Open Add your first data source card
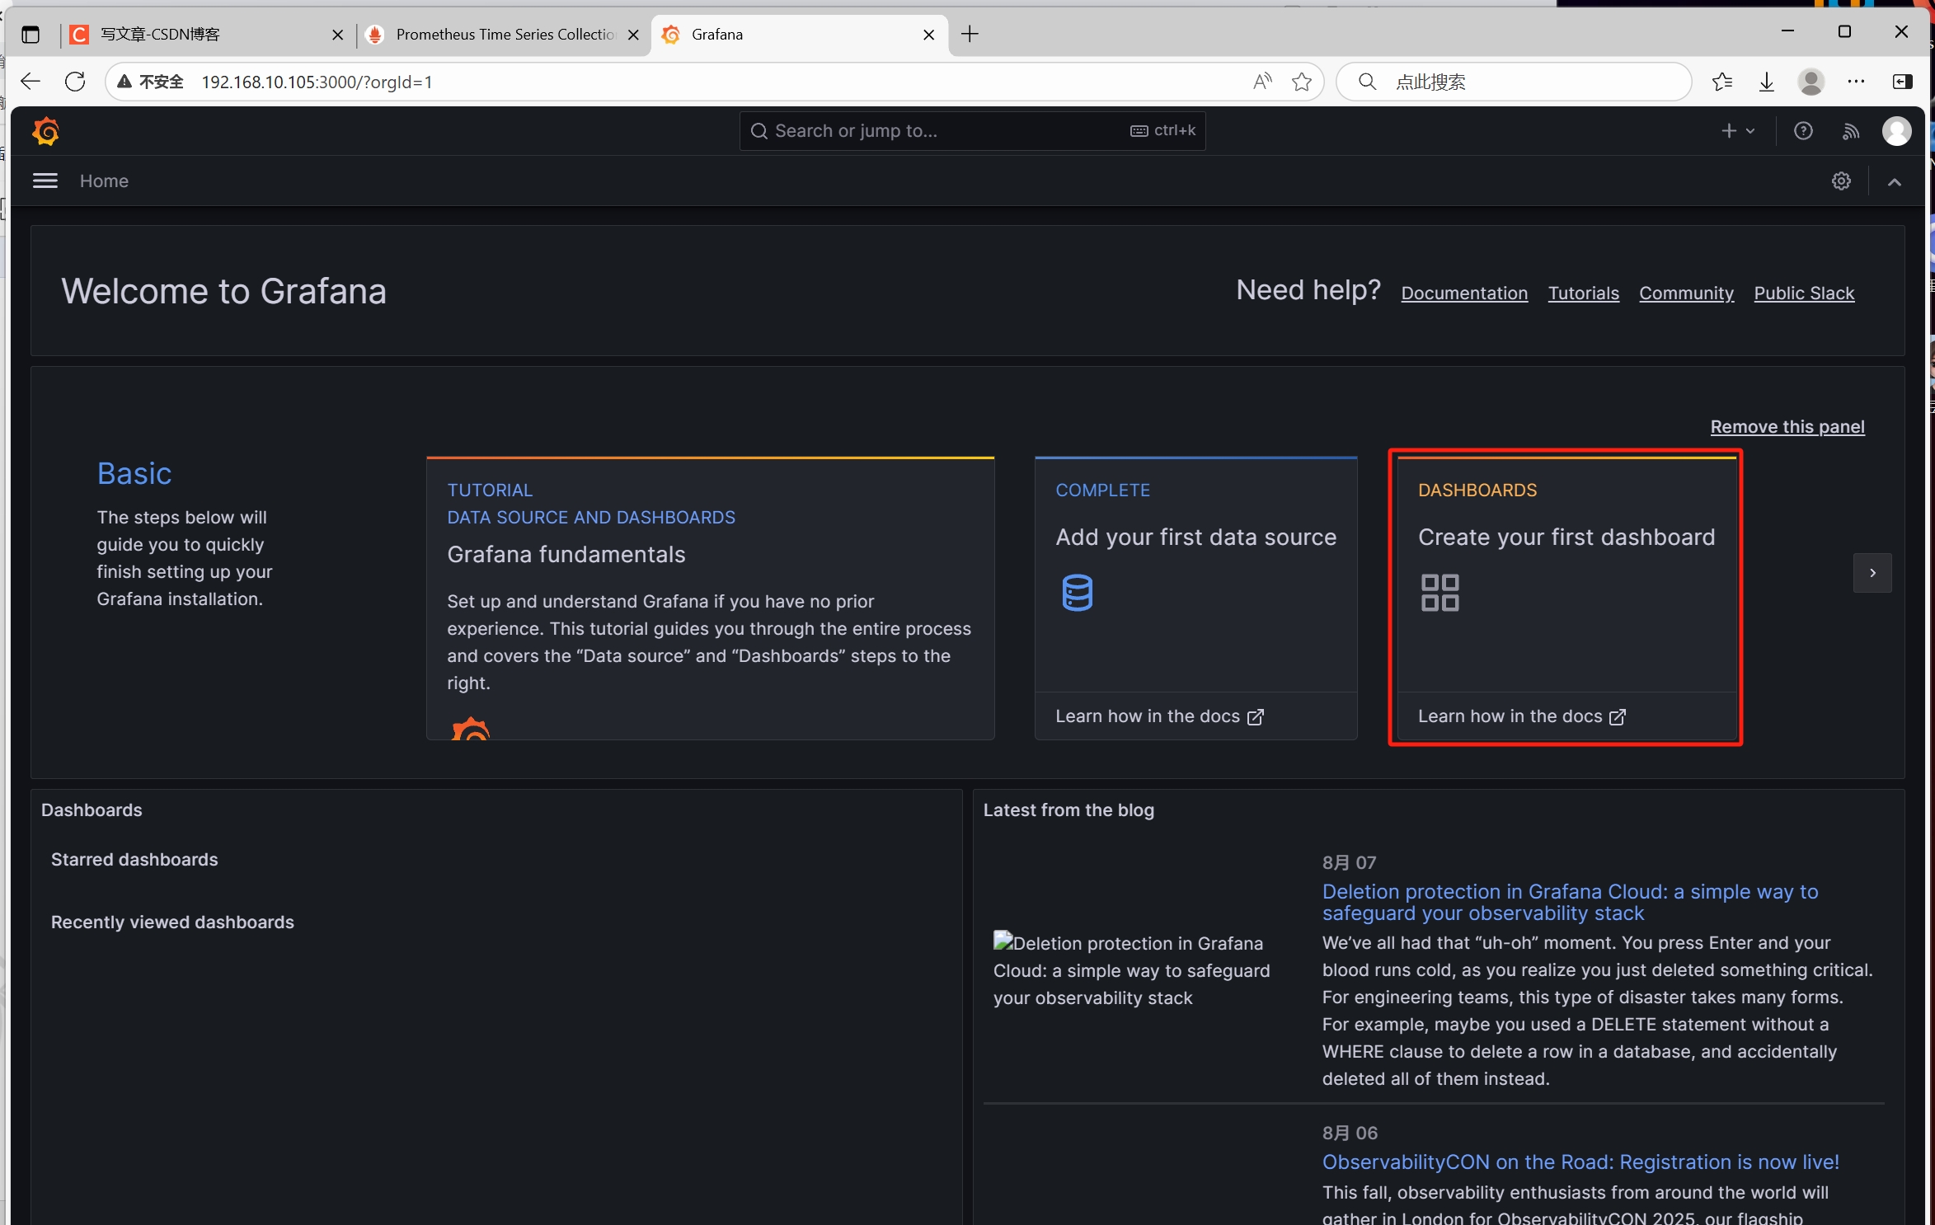 1195,598
